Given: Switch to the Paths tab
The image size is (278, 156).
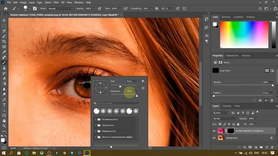Looking at the screenshot, I should [x=237, y=106].
